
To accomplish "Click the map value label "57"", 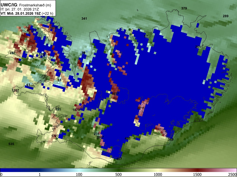I will pos(146,36).
